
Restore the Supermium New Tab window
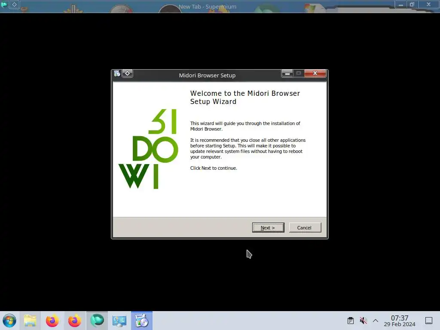[412, 4]
